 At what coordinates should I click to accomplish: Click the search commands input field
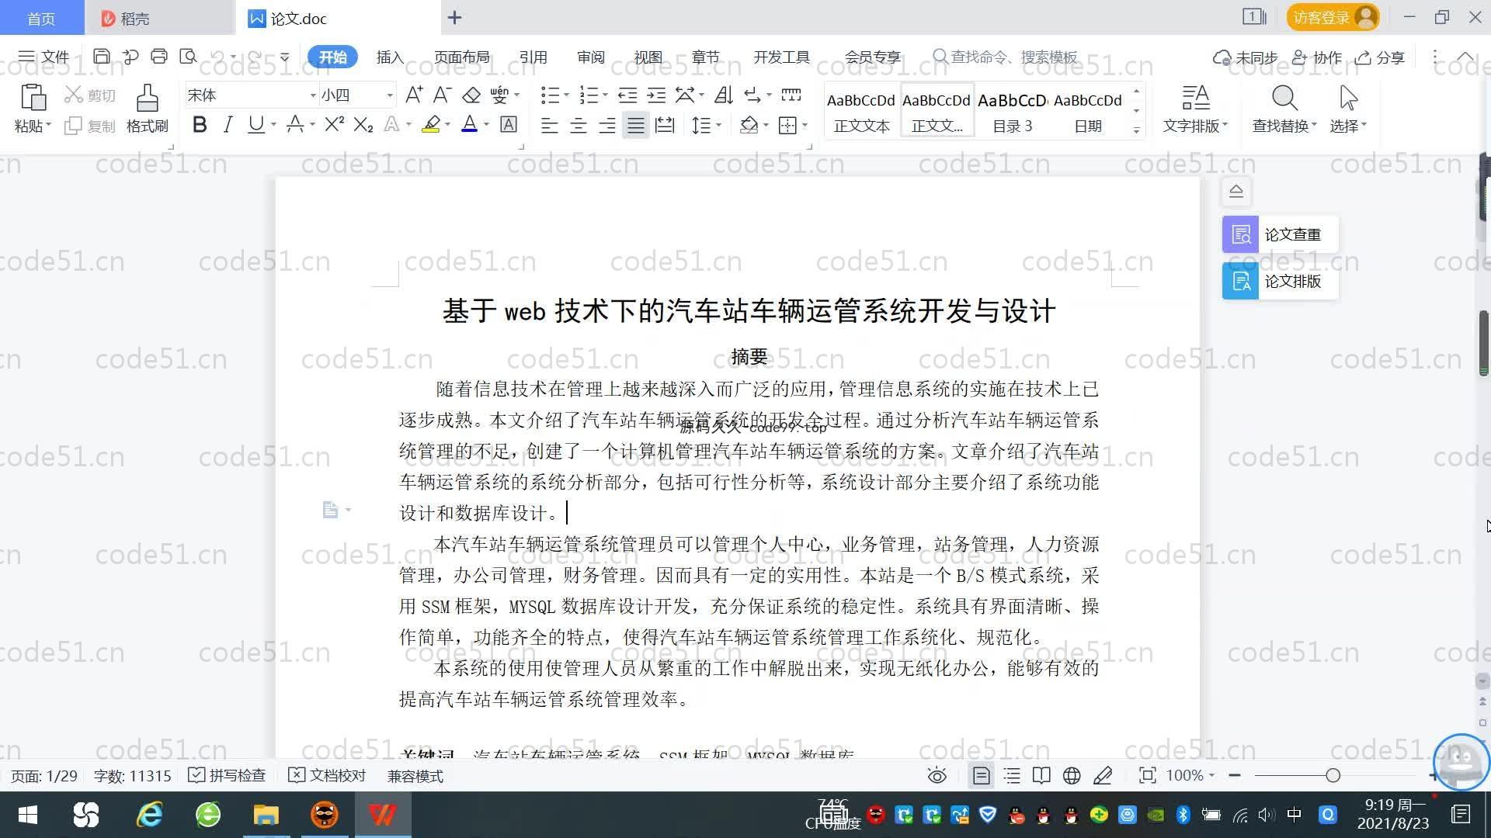(1013, 57)
